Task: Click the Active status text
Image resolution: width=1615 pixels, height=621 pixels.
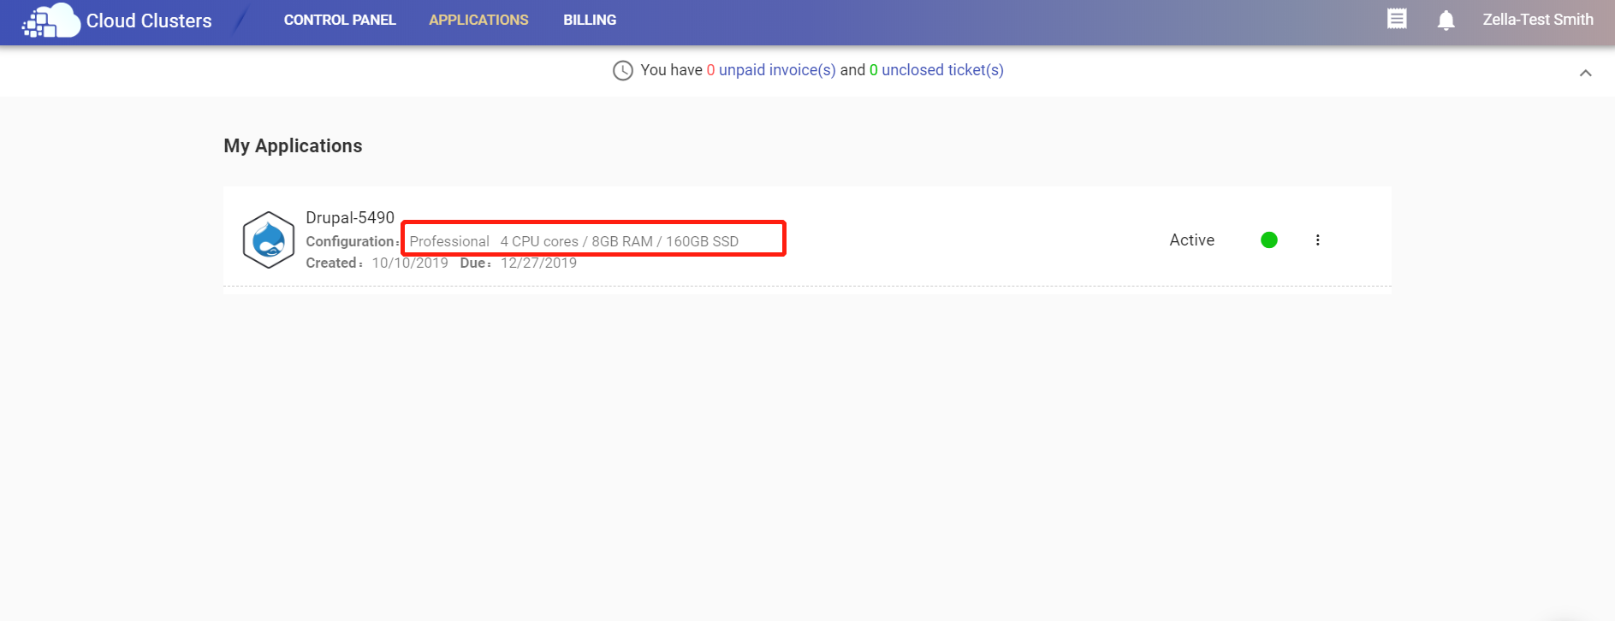Action: point(1192,240)
